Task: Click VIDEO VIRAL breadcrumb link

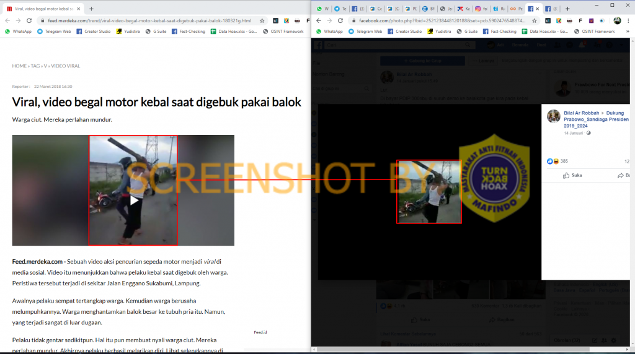Action: (65, 66)
